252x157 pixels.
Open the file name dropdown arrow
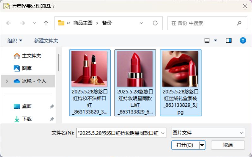pyautogui.click(x=163, y=133)
